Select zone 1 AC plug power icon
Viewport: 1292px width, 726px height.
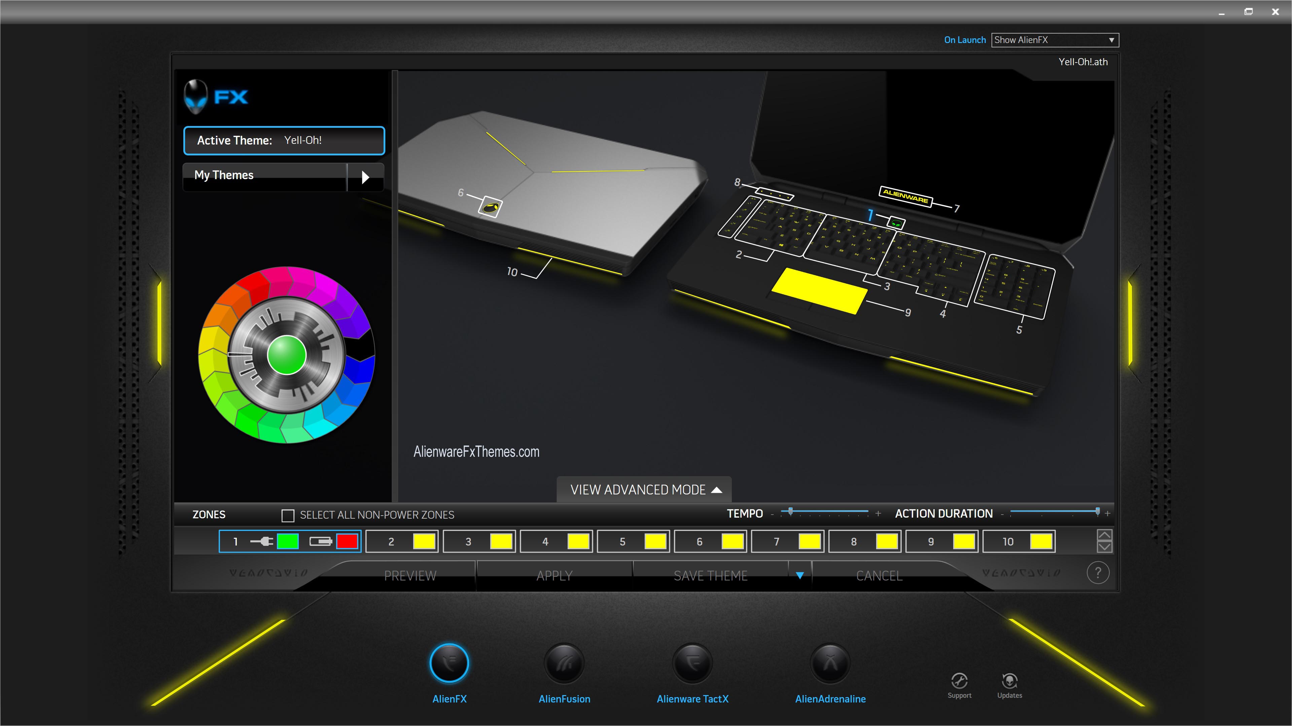(261, 541)
